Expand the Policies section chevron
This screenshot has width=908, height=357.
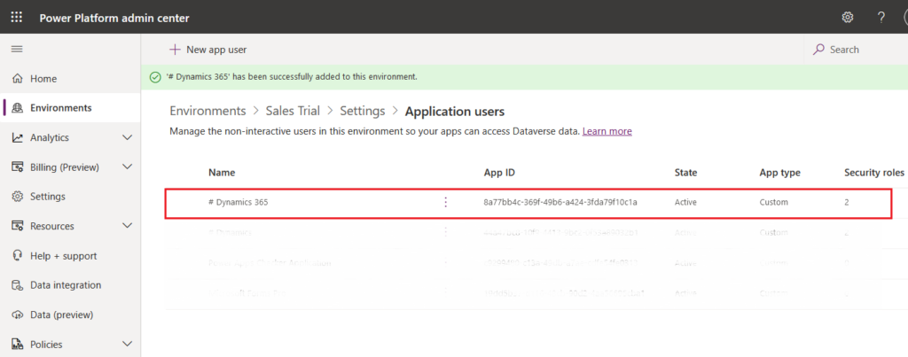(x=128, y=345)
